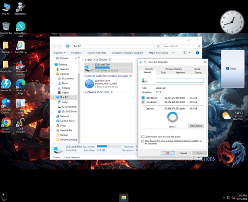Click the taskbar clock and date
Image resolution: width=248 pixels, height=202 pixels.
pyautogui.click(x=242, y=198)
